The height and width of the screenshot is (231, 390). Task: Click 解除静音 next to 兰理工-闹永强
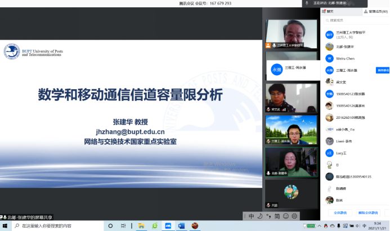click(x=383, y=70)
